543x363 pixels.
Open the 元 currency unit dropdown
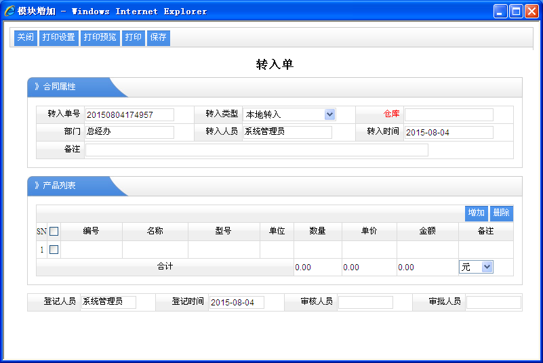point(486,268)
